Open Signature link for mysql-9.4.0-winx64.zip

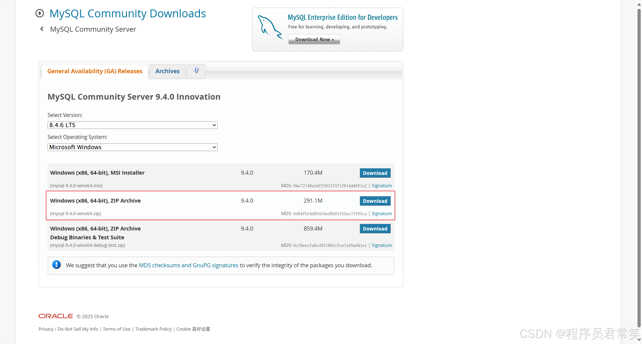(382, 213)
